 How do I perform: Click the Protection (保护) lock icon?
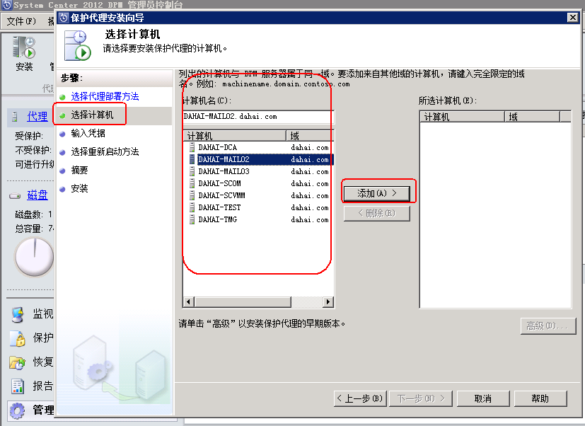[x=18, y=338]
